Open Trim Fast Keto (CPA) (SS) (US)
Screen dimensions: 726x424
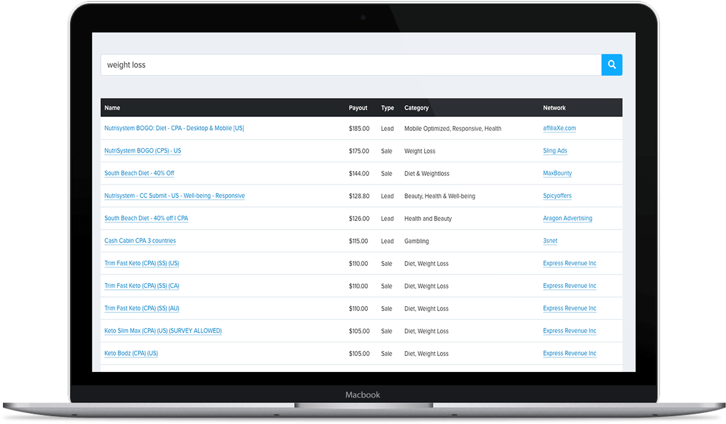point(142,263)
